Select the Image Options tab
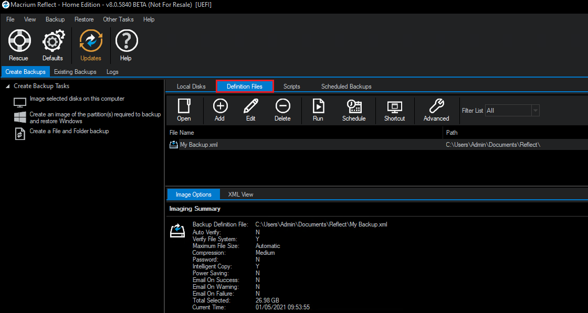Image resolution: width=588 pixels, height=313 pixels. (194, 195)
